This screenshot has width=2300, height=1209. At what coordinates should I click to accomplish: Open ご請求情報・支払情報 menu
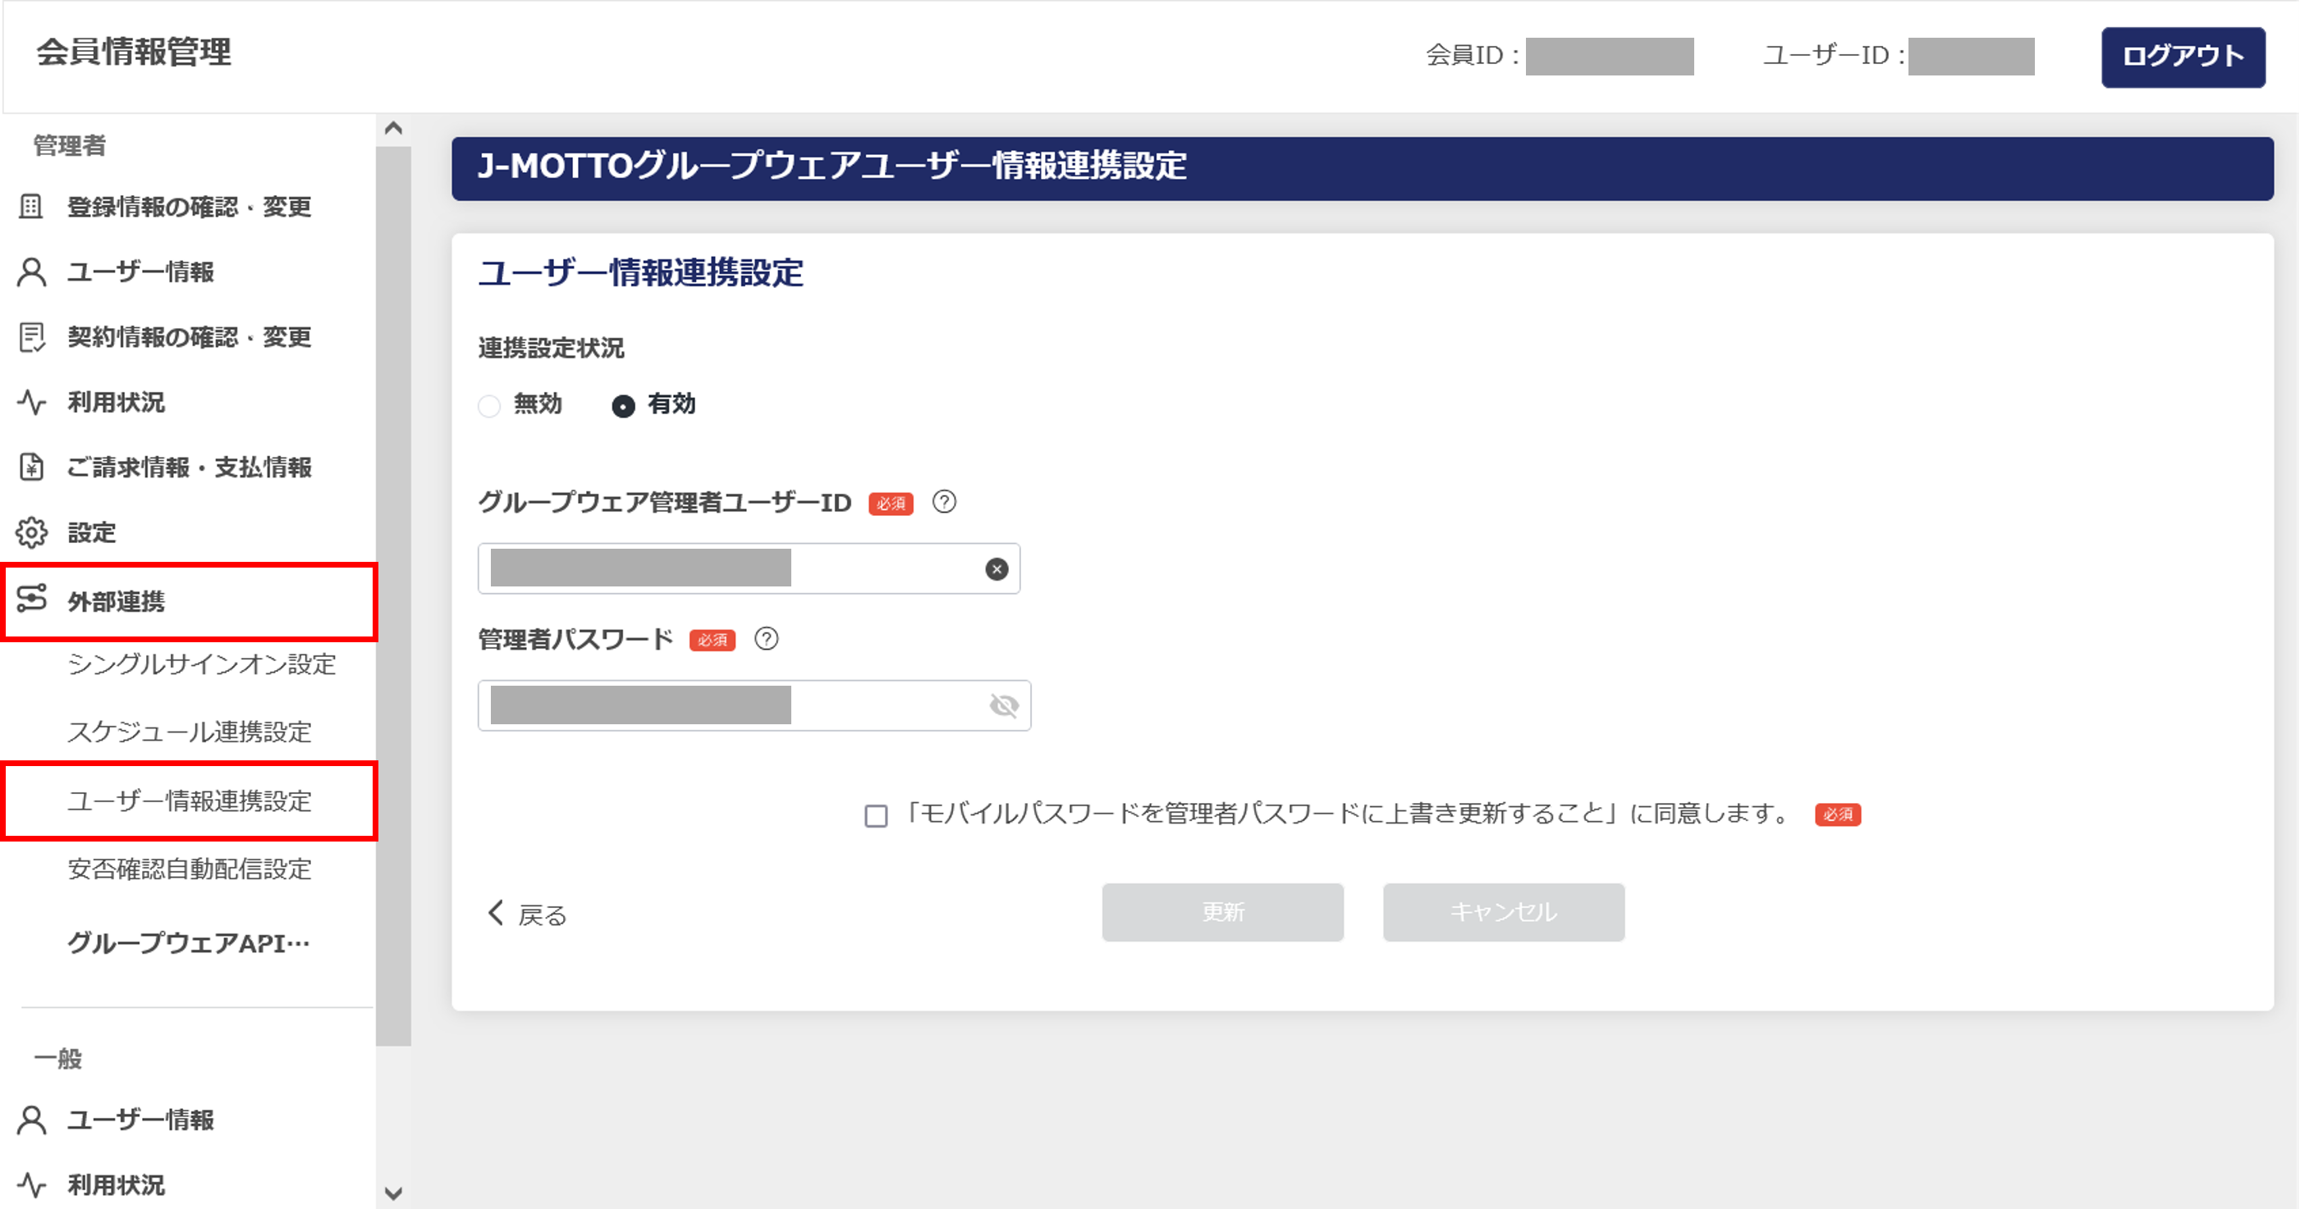(x=189, y=468)
